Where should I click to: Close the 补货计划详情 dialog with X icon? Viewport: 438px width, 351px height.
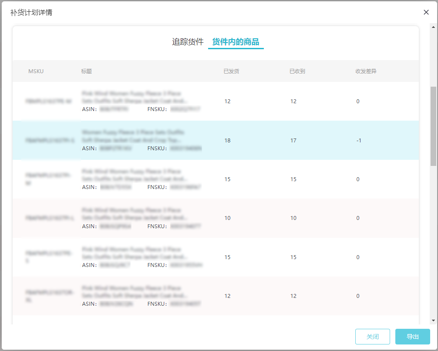(426, 12)
